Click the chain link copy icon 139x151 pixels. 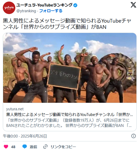pos(45,147)
